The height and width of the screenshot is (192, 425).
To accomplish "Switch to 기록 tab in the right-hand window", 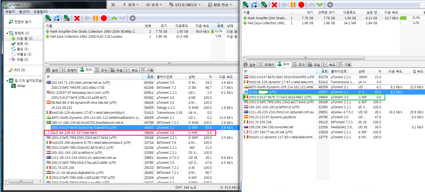I will click(344, 65).
